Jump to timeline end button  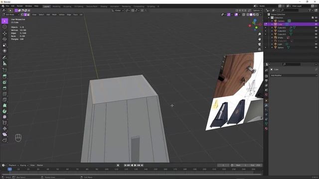[x=142, y=165]
